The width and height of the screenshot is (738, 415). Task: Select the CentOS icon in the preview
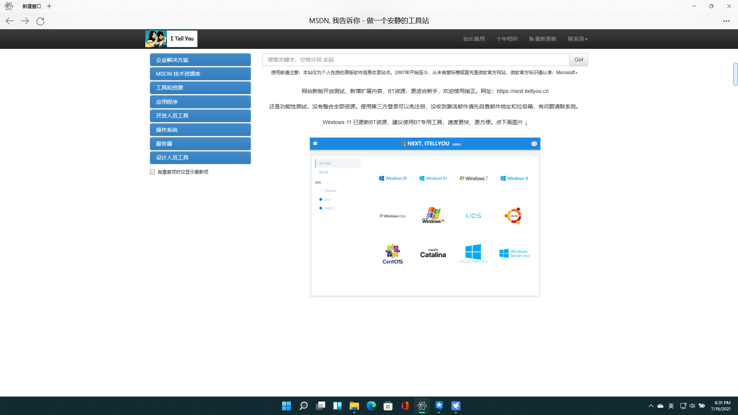392,253
